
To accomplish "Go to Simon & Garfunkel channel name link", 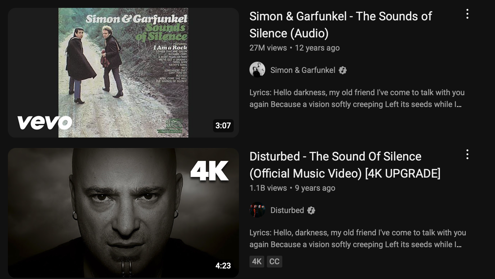I will [303, 70].
